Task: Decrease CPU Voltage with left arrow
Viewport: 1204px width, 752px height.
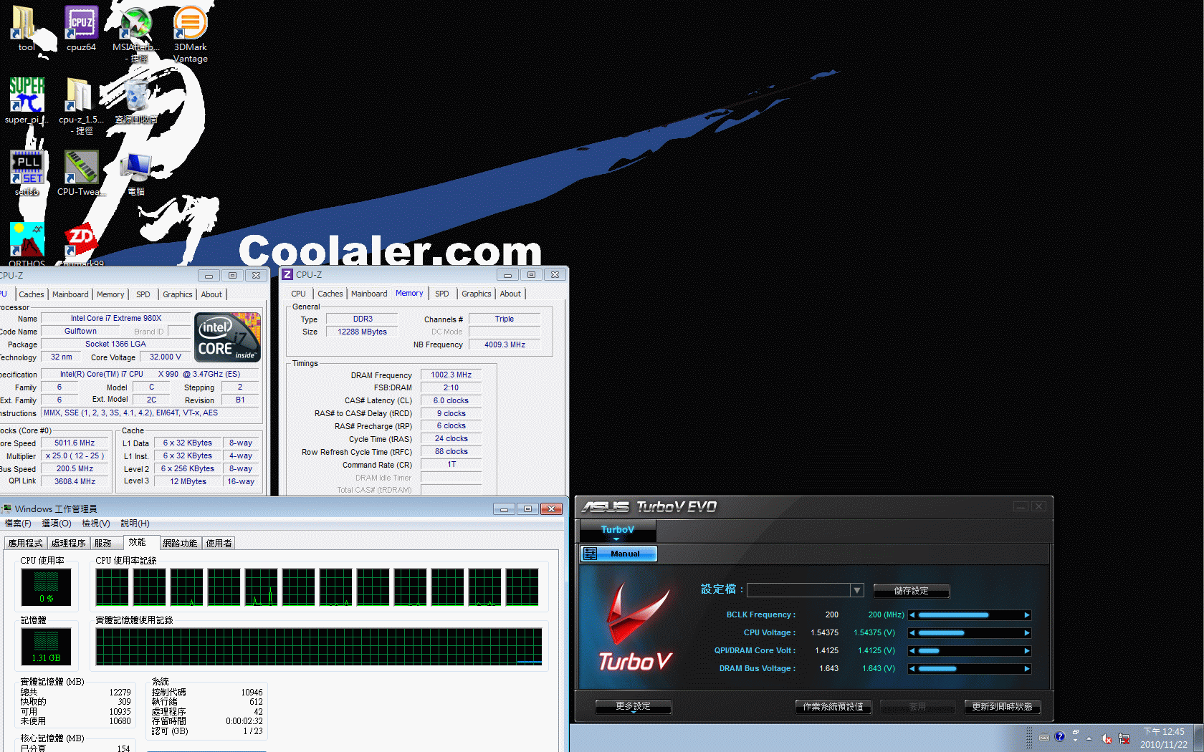Action: 912,633
